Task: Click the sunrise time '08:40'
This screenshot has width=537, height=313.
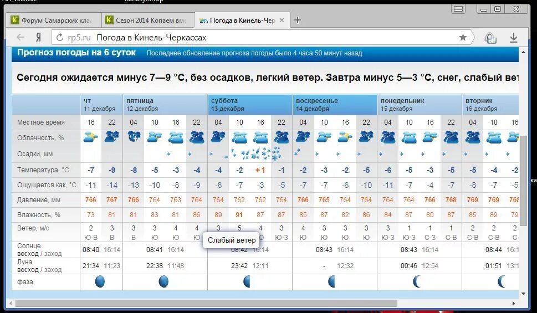Action: (91, 250)
